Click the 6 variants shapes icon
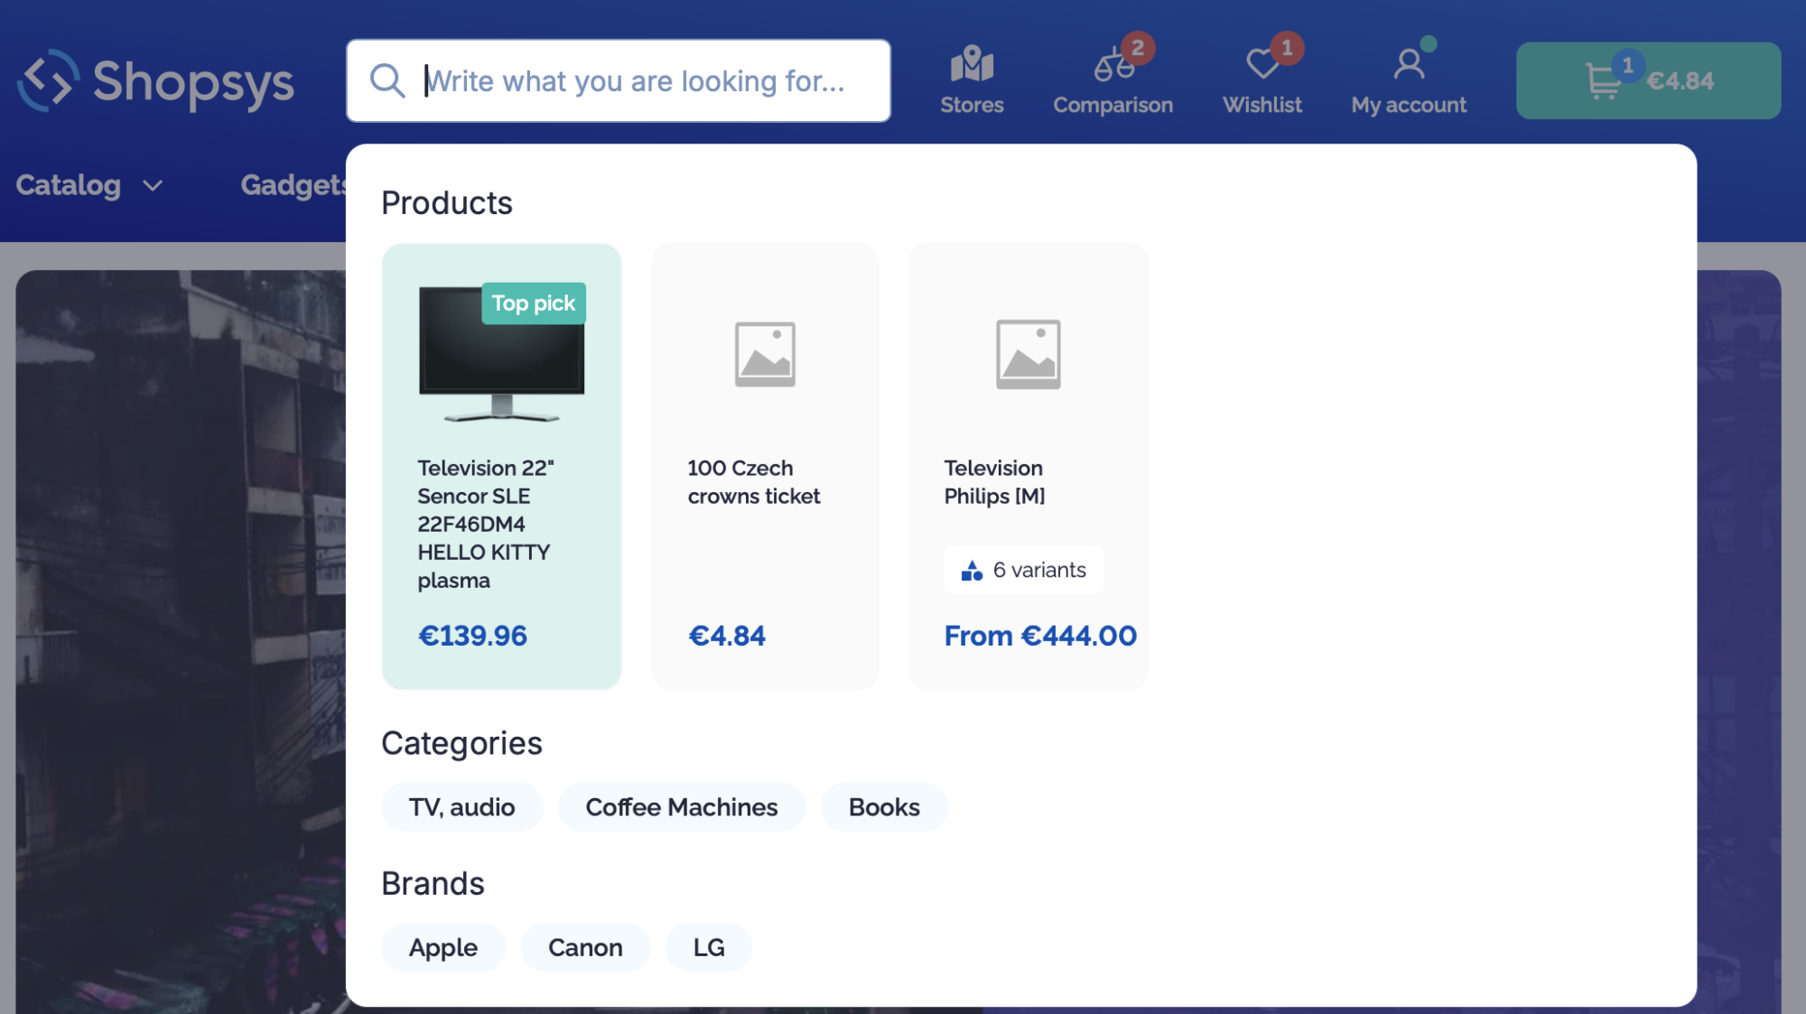The width and height of the screenshot is (1806, 1014). point(972,571)
